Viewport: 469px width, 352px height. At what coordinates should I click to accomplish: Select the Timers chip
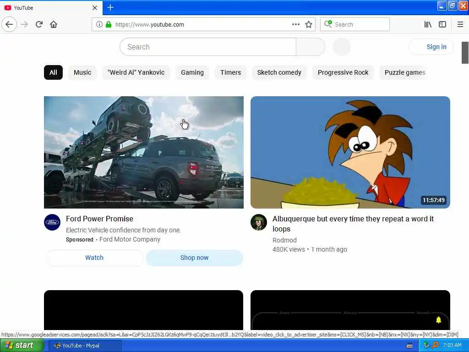[231, 72]
